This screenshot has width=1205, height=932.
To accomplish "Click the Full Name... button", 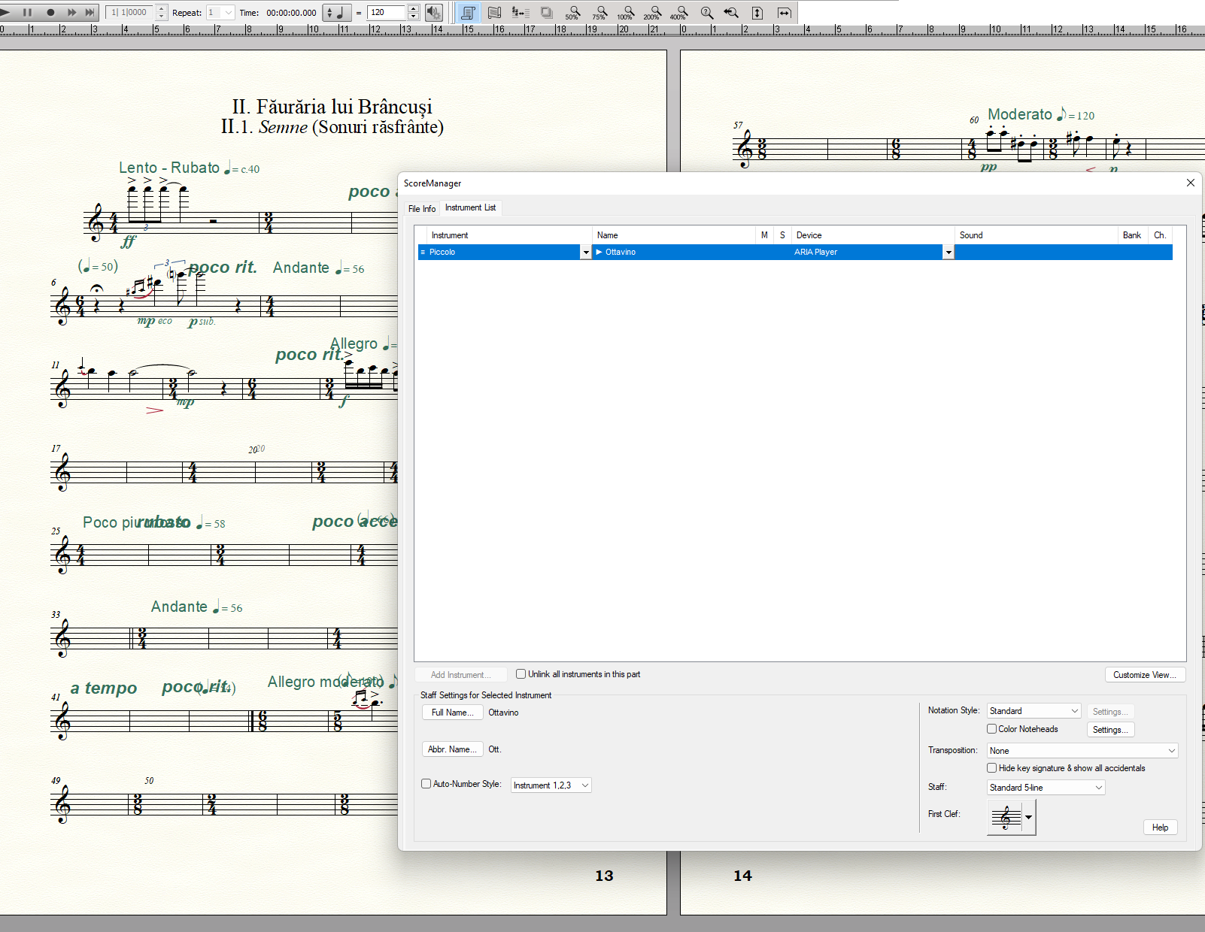I will (452, 713).
